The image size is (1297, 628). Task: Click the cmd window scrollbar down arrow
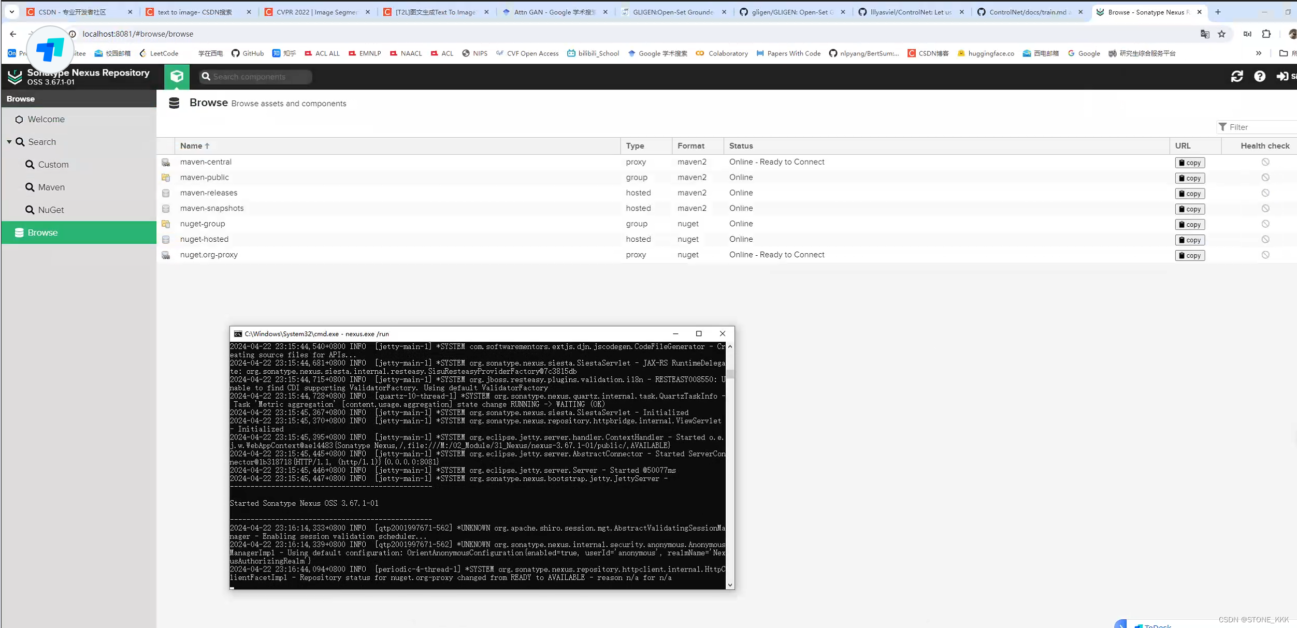point(730,585)
